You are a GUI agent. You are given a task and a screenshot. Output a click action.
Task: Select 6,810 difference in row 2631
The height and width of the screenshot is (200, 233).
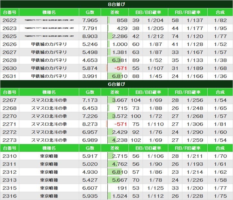pyautogui.click(x=120, y=76)
